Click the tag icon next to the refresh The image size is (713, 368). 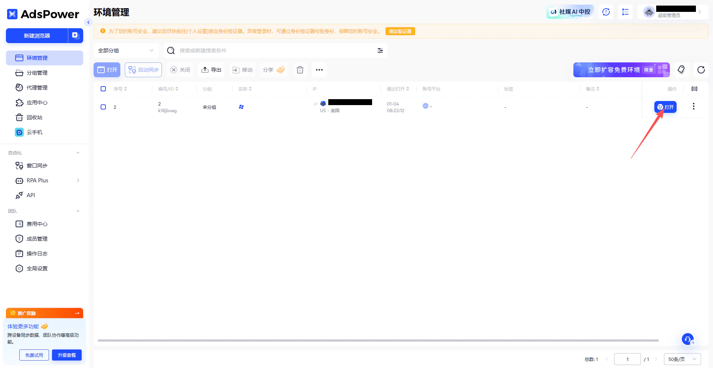(x=681, y=70)
